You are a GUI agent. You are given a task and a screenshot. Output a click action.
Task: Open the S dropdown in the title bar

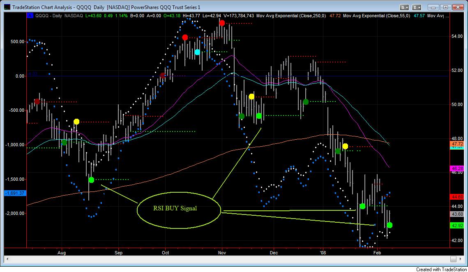tap(404, 7)
